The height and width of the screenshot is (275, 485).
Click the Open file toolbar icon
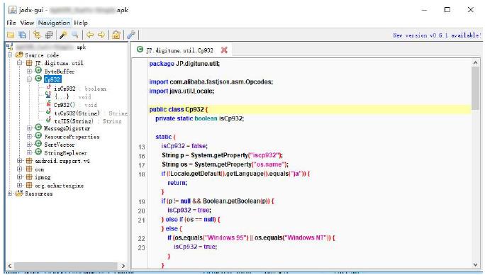point(11,35)
